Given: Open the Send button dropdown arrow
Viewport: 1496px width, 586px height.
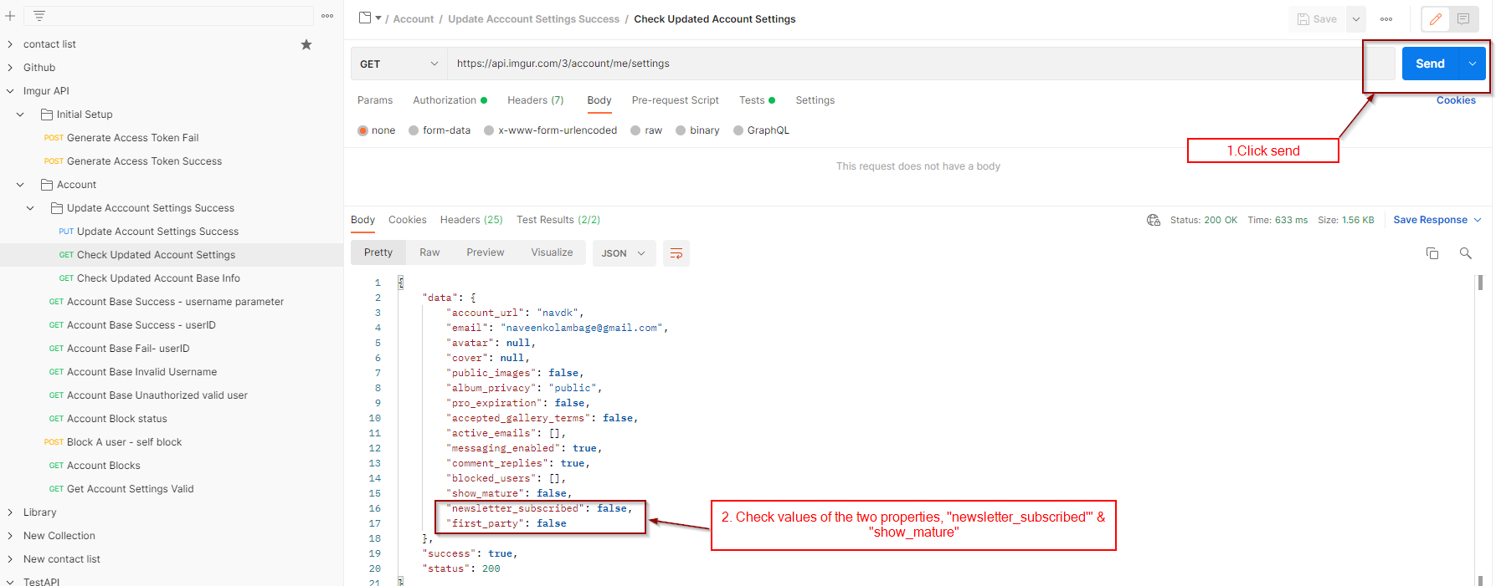Looking at the screenshot, I should (x=1473, y=64).
